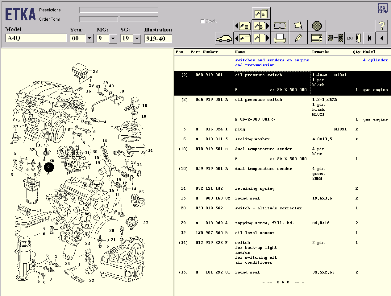Select dual temperature sender 078 919 501 B
Image resolution: width=391 pixels, height=296 pixels.
click(x=282, y=154)
